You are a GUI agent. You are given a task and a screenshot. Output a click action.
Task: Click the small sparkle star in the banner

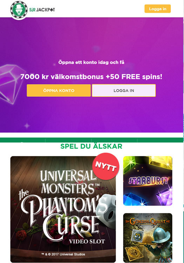pyautogui.click(x=27, y=126)
